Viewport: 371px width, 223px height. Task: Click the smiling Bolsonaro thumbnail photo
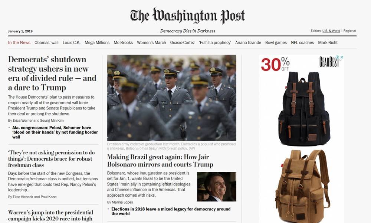click(217, 187)
